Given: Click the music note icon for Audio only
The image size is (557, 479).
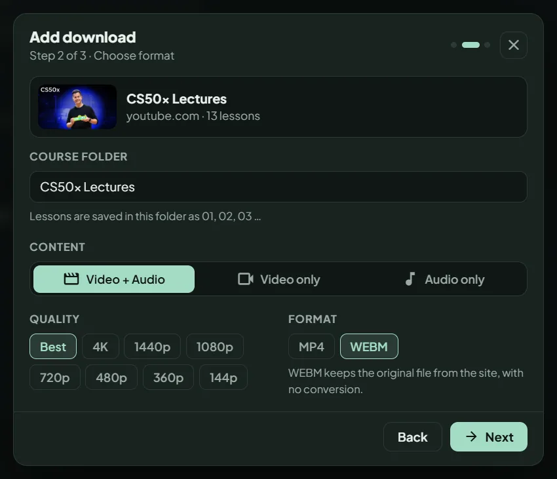Looking at the screenshot, I should pyautogui.click(x=410, y=279).
